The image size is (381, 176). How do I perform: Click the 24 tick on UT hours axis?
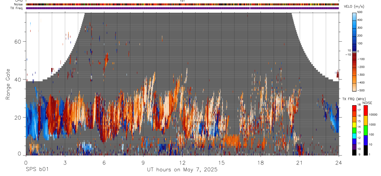tap(338, 162)
